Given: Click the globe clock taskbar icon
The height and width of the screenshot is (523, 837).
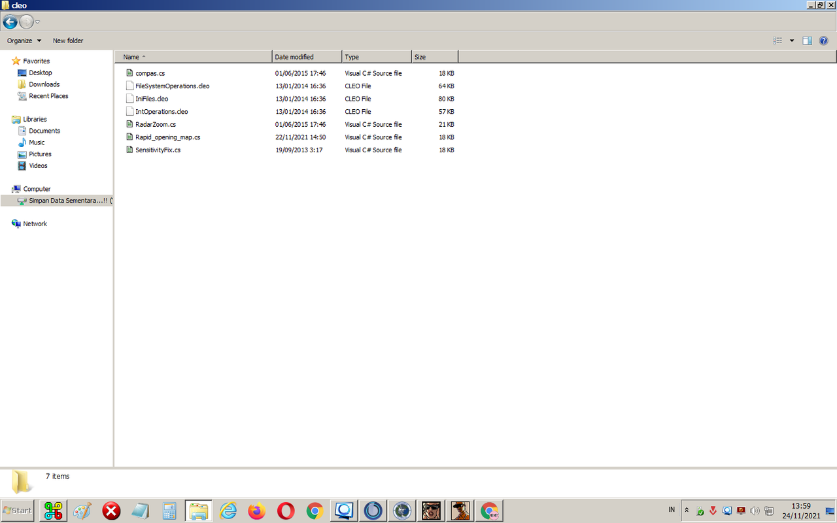Looking at the screenshot, I should [x=402, y=511].
